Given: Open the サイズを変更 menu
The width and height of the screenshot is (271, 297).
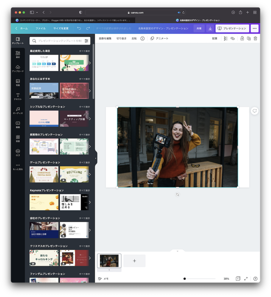Looking at the screenshot, I should 61,28.
